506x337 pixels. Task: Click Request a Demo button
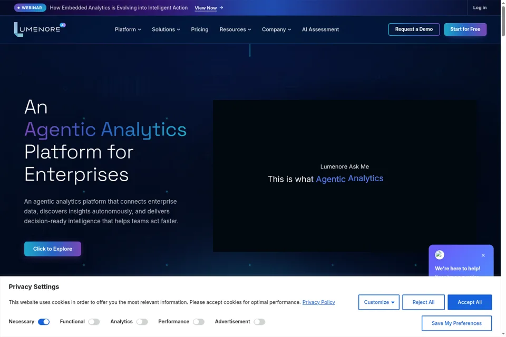tap(414, 29)
